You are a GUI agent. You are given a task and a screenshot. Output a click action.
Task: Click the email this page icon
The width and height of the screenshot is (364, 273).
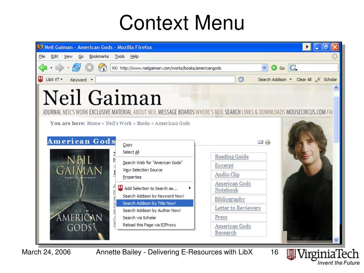261,142
